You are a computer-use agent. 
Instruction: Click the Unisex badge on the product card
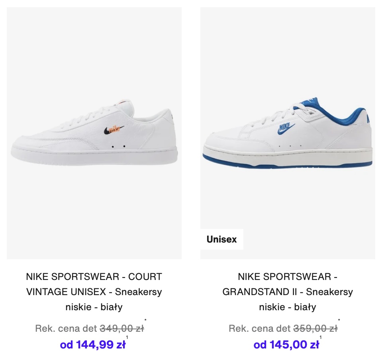click(x=221, y=239)
